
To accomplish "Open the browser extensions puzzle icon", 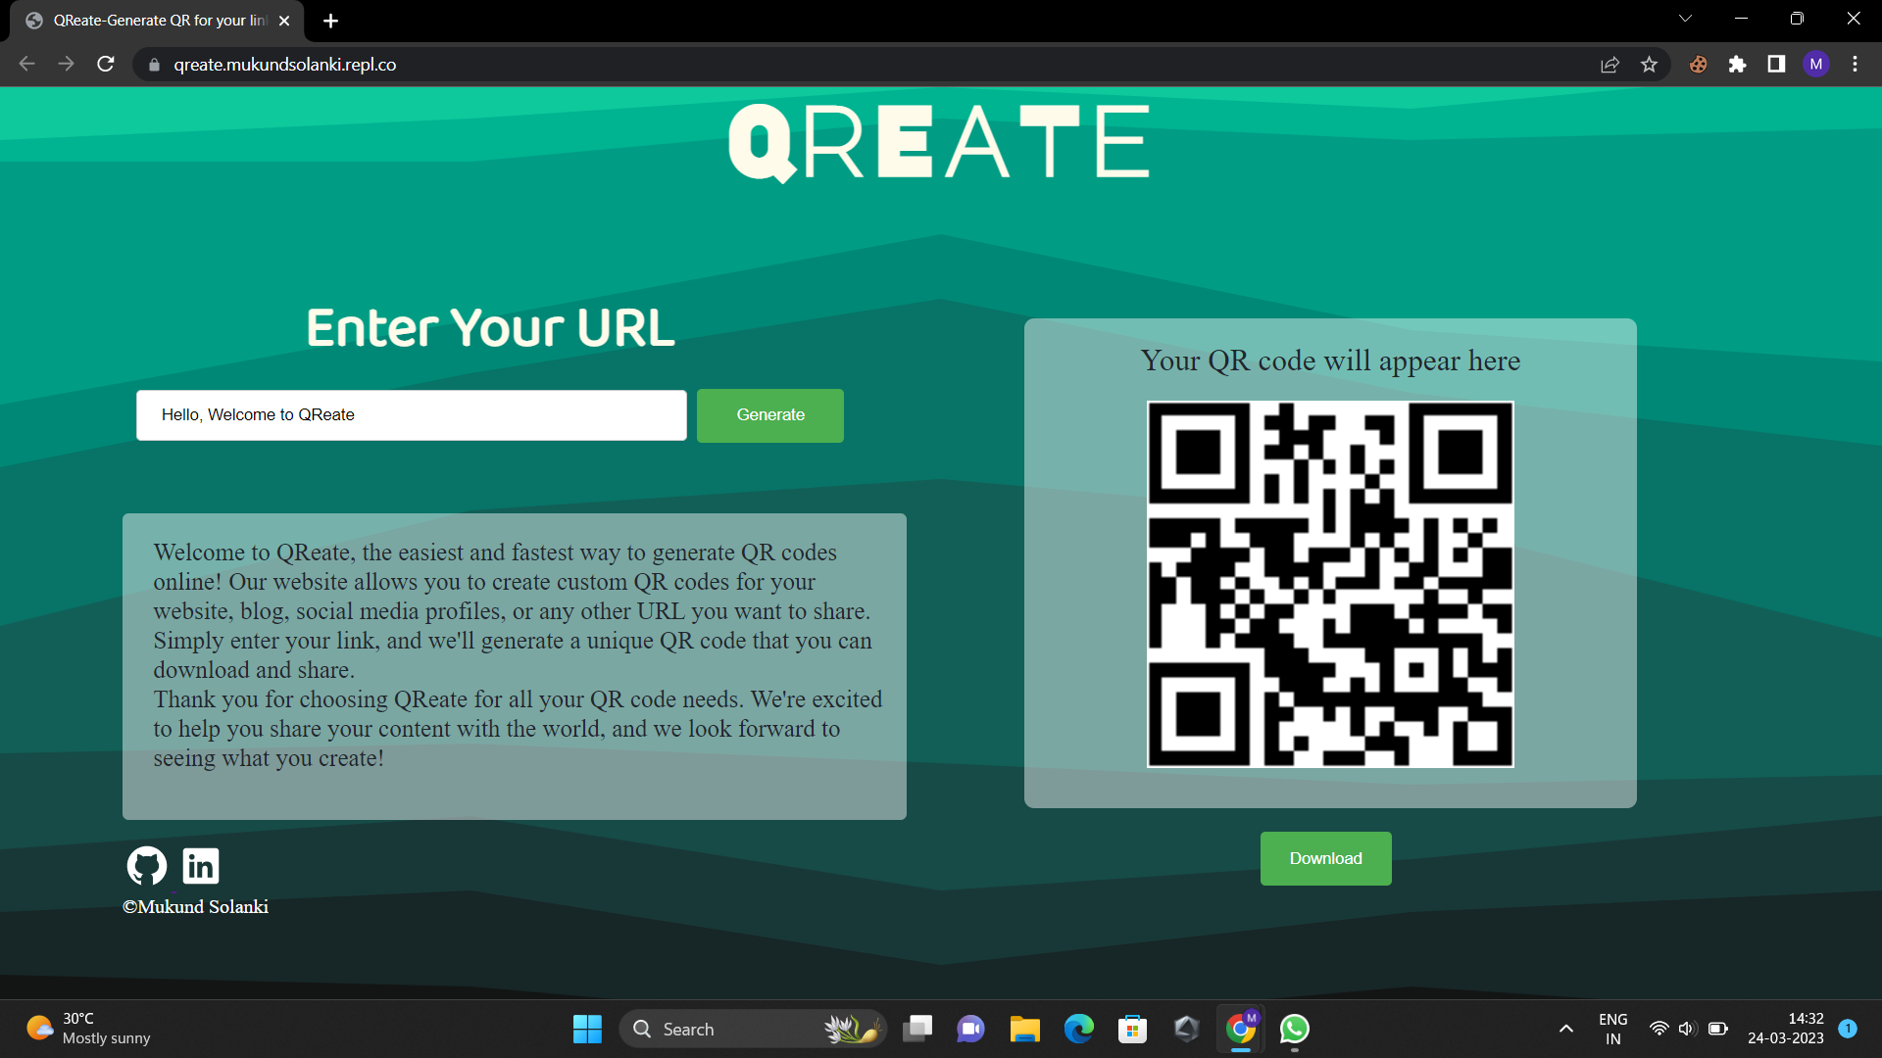I will [x=1737, y=64].
